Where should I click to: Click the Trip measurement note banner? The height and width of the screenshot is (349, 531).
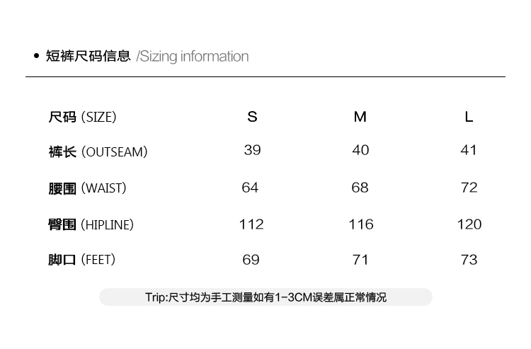click(x=265, y=297)
